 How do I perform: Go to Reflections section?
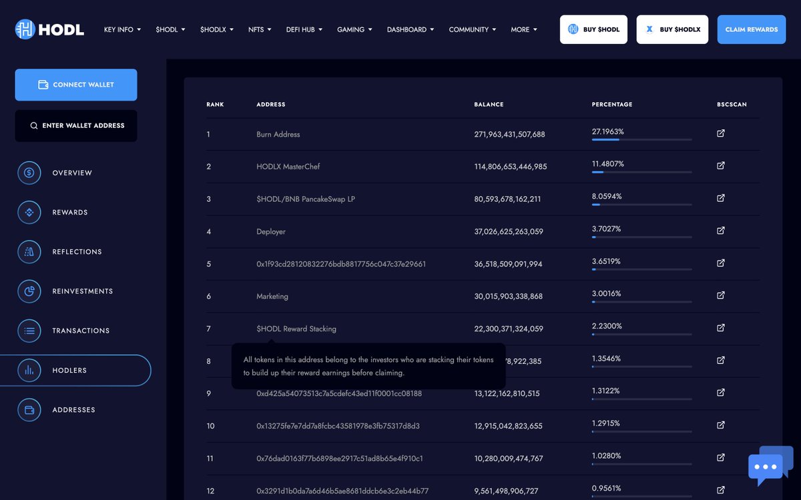tap(77, 252)
